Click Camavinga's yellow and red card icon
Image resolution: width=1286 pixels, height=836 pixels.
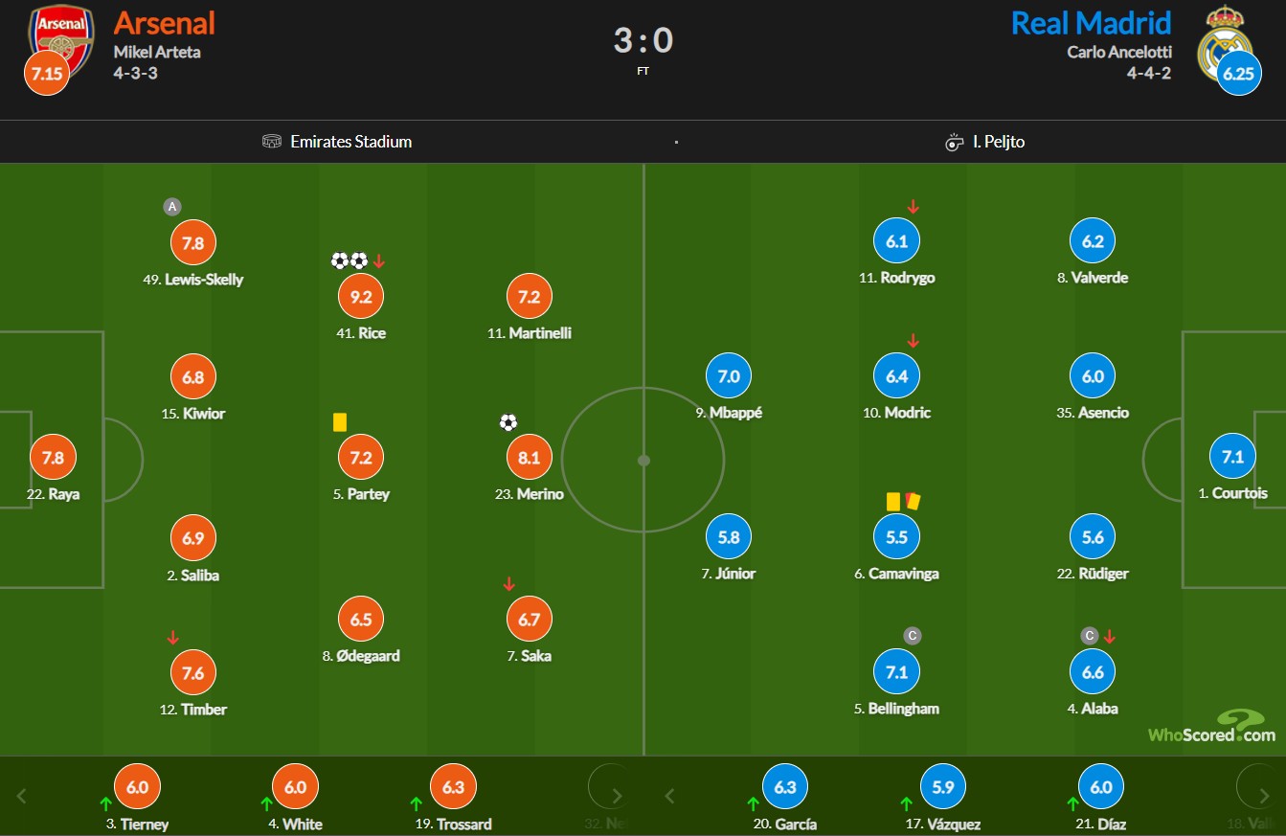[x=903, y=501]
